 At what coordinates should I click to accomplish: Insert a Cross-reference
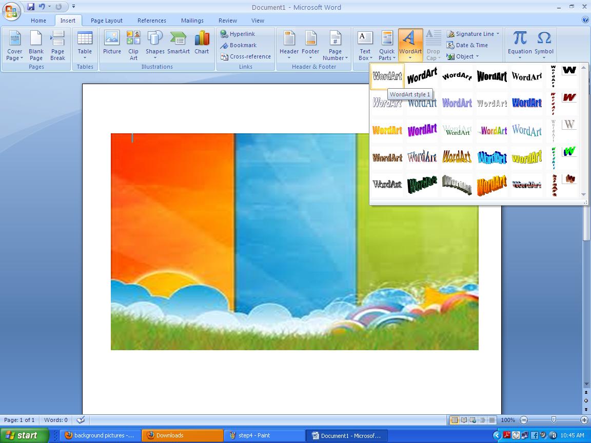[246, 56]
